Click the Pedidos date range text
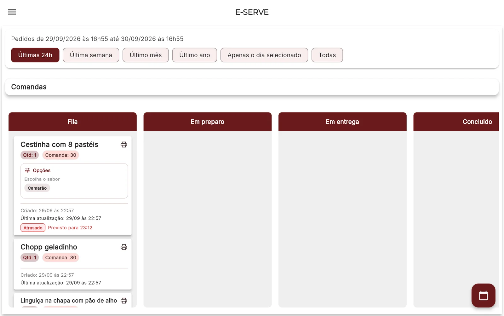504x316 pixels. pos(97,39)
